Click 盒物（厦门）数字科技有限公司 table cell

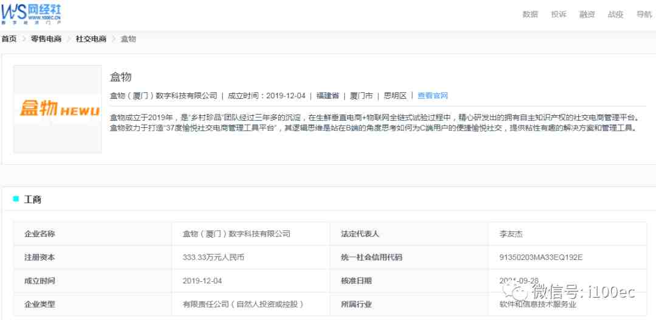[x=251, y=234]
